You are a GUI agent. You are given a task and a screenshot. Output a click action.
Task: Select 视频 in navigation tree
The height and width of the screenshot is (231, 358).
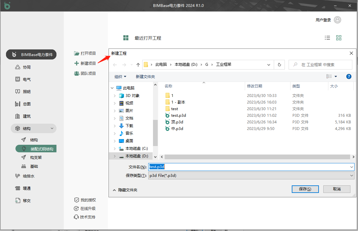[129, 103]
